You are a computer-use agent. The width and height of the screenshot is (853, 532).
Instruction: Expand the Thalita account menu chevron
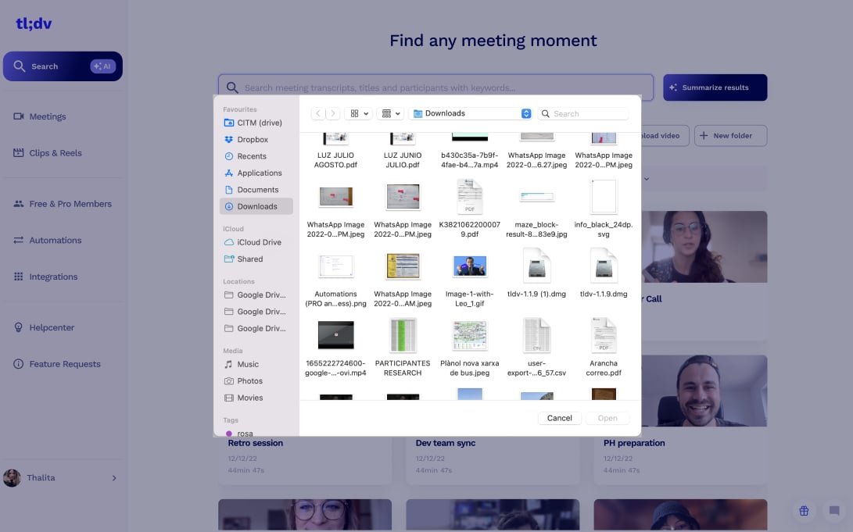click(x=114, y=478)
